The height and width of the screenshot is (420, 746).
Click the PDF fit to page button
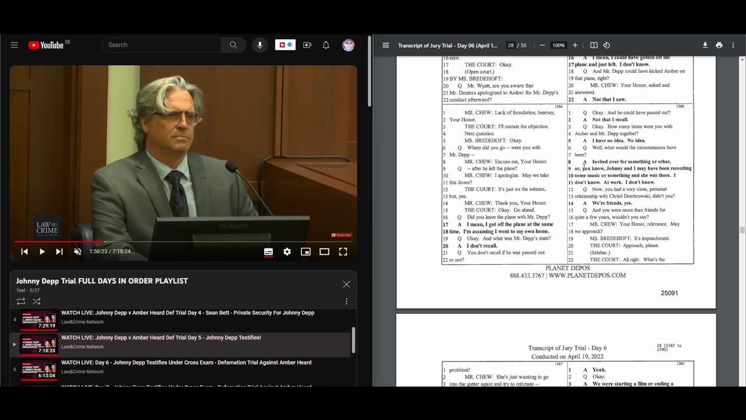point(594,45)
